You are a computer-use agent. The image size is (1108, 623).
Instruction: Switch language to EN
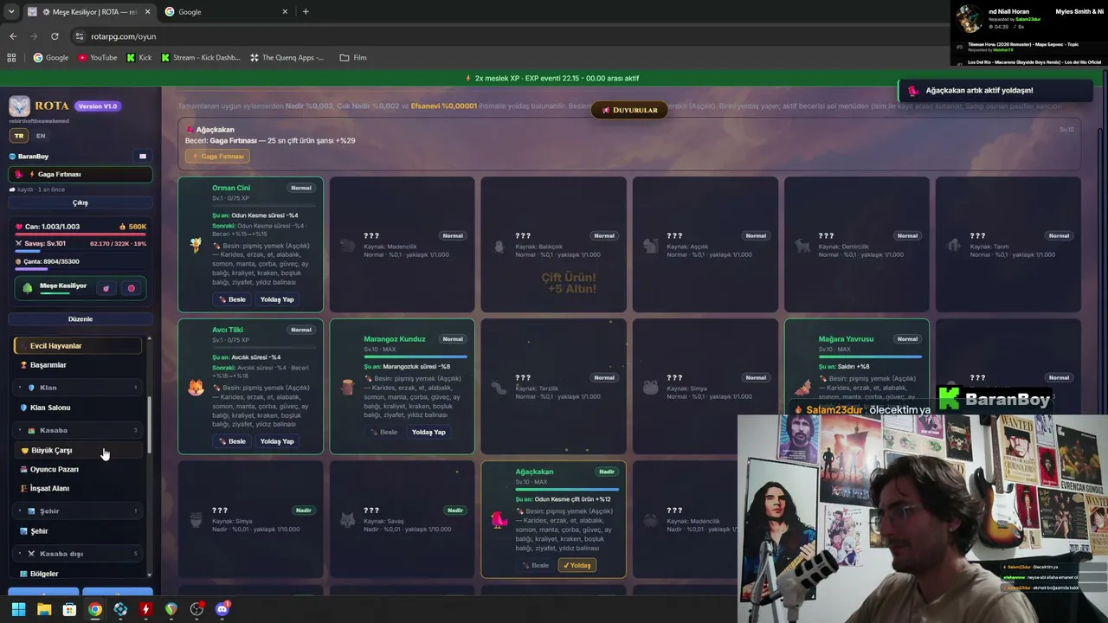[41, 136]
